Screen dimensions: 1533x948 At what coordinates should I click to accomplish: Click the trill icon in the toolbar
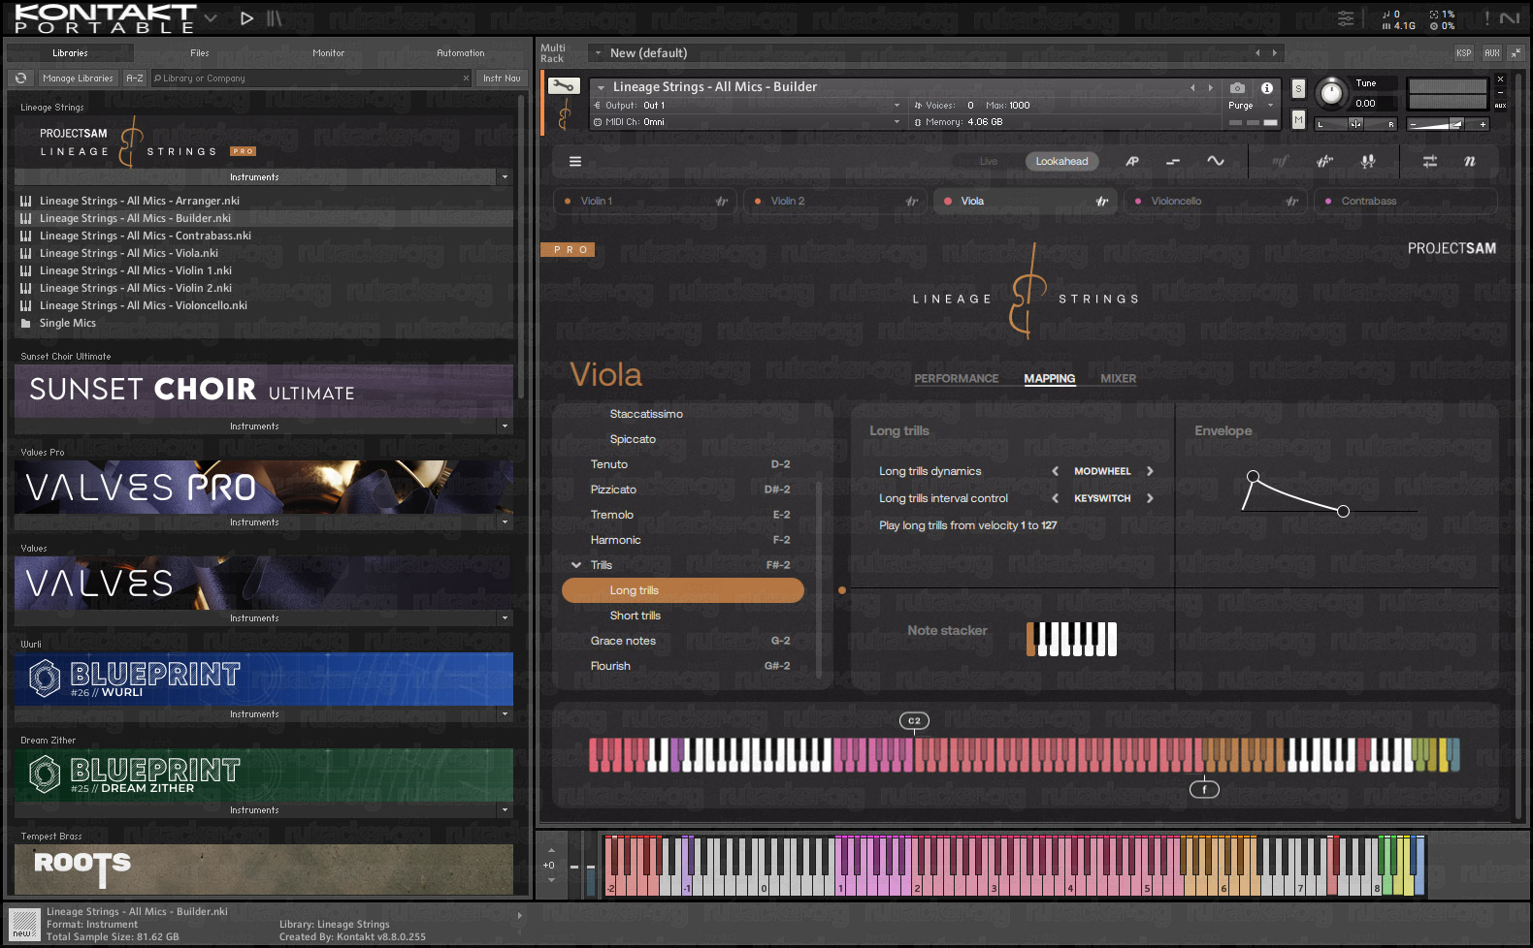click(1324, 162)
